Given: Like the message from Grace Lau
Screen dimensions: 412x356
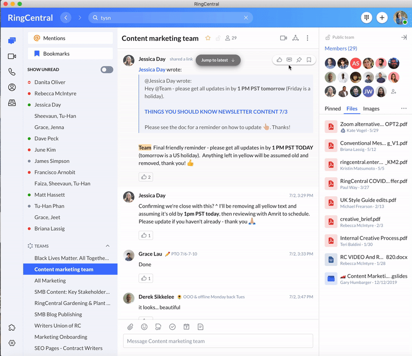Looking at the screenshot, I should tap(145, 278).
